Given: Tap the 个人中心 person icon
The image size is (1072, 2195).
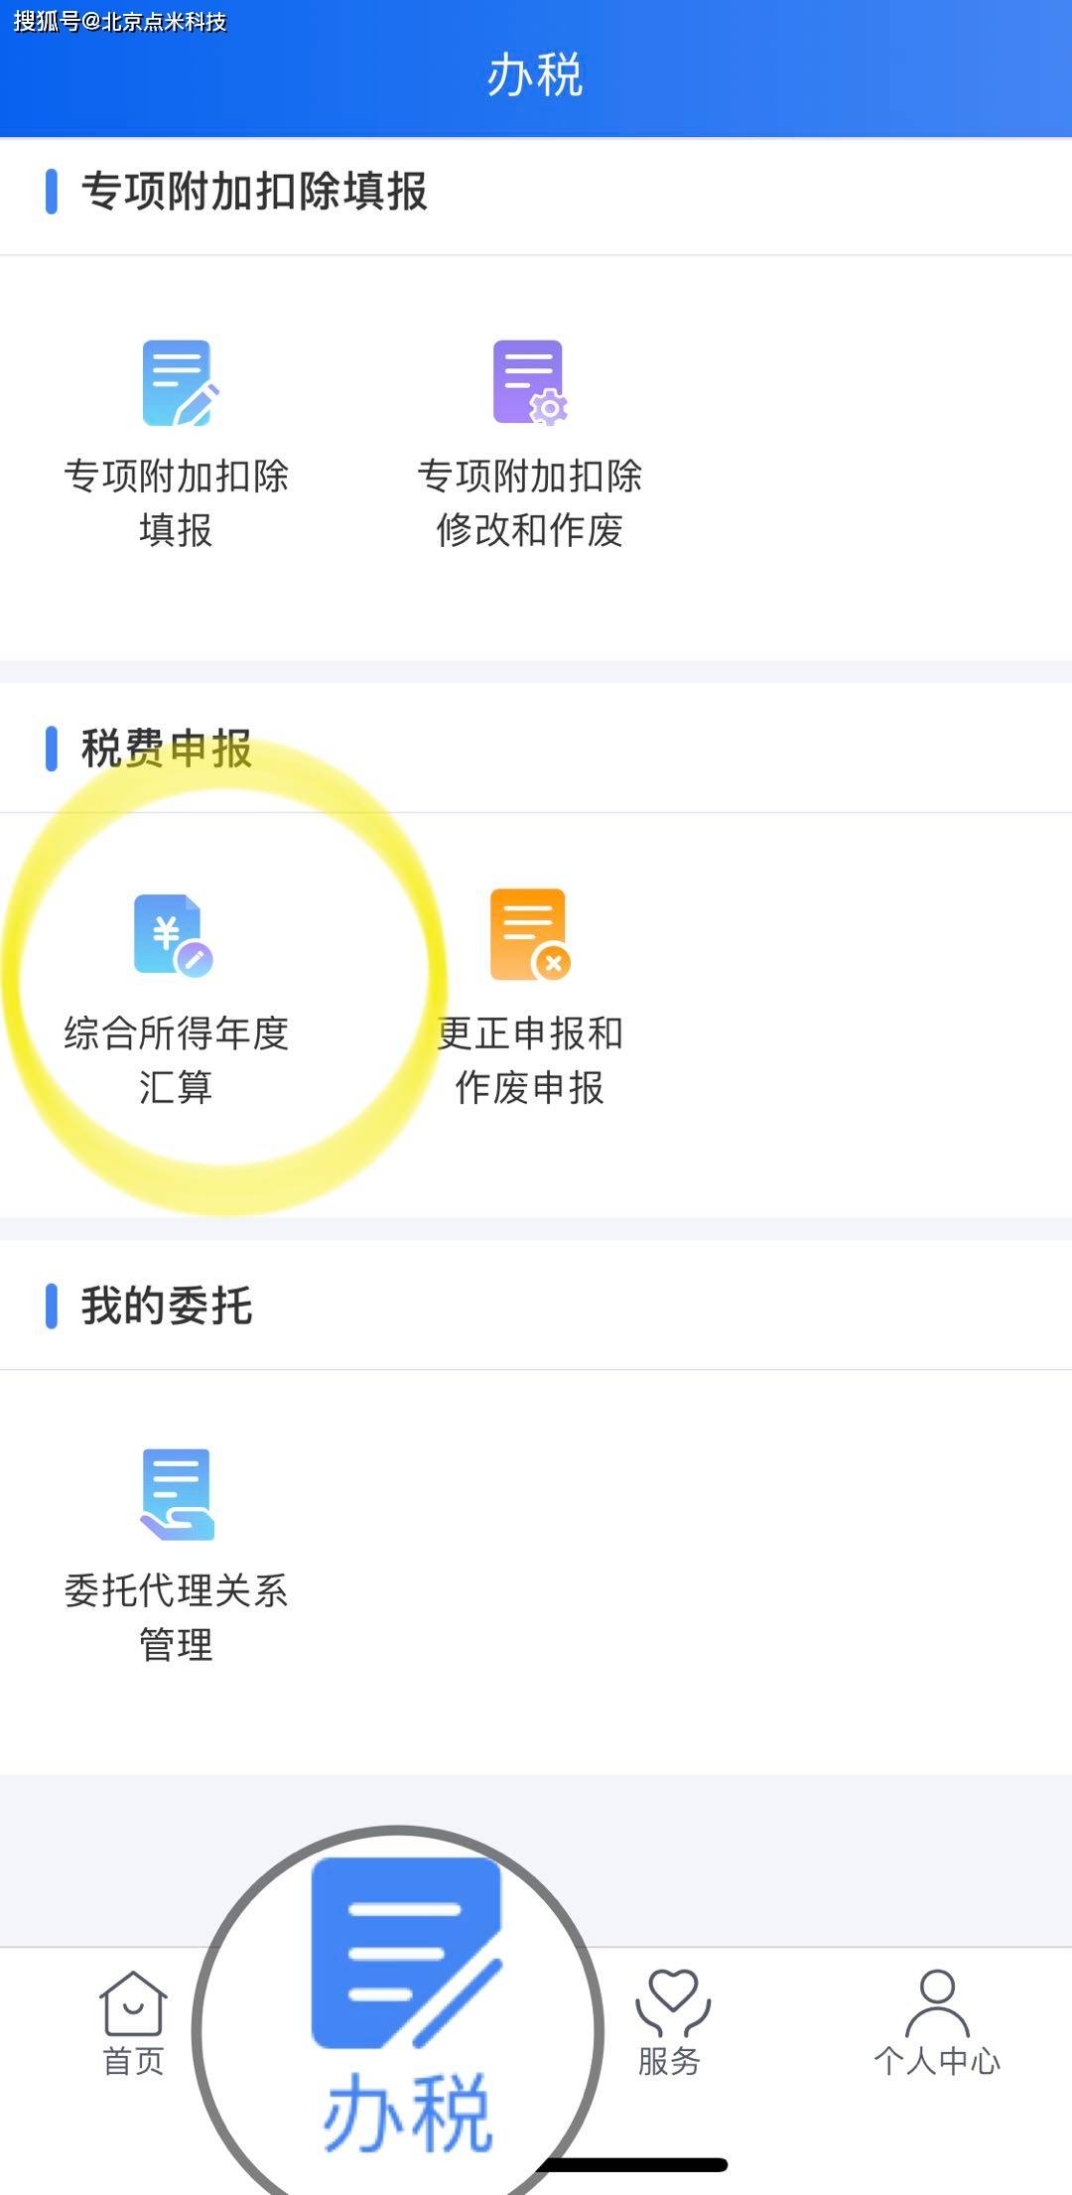Looking at the screenshot, I should (937, 2002).
